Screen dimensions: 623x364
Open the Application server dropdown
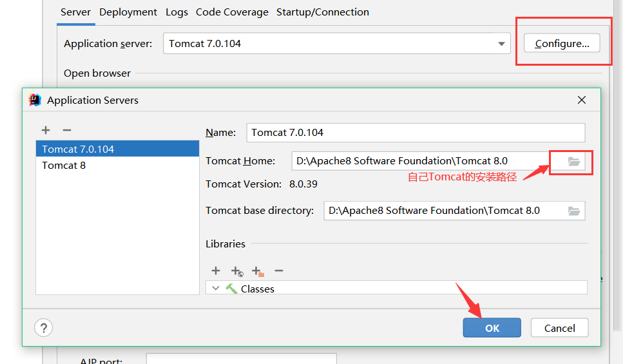pyautogui.click(x=501, y=44)
